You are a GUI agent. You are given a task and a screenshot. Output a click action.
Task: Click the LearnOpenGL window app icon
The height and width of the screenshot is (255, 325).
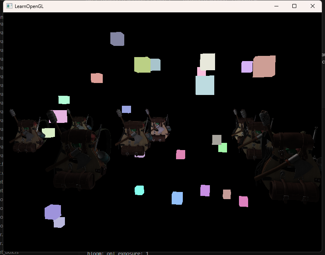pos(9,6)
